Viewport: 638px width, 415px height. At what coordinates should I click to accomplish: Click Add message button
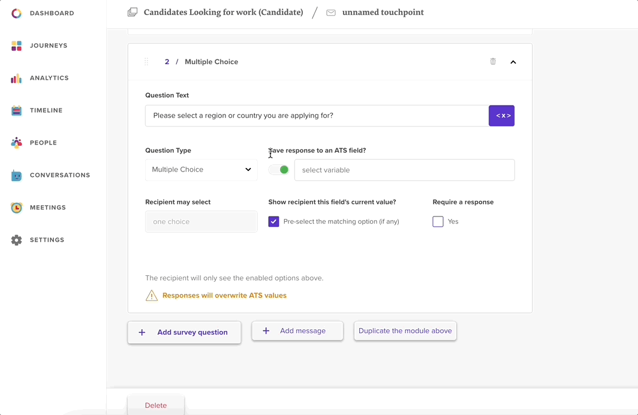(x=297, y=331)
